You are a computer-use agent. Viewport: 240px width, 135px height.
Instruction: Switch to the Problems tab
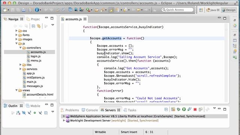click(x=70, y=110)
